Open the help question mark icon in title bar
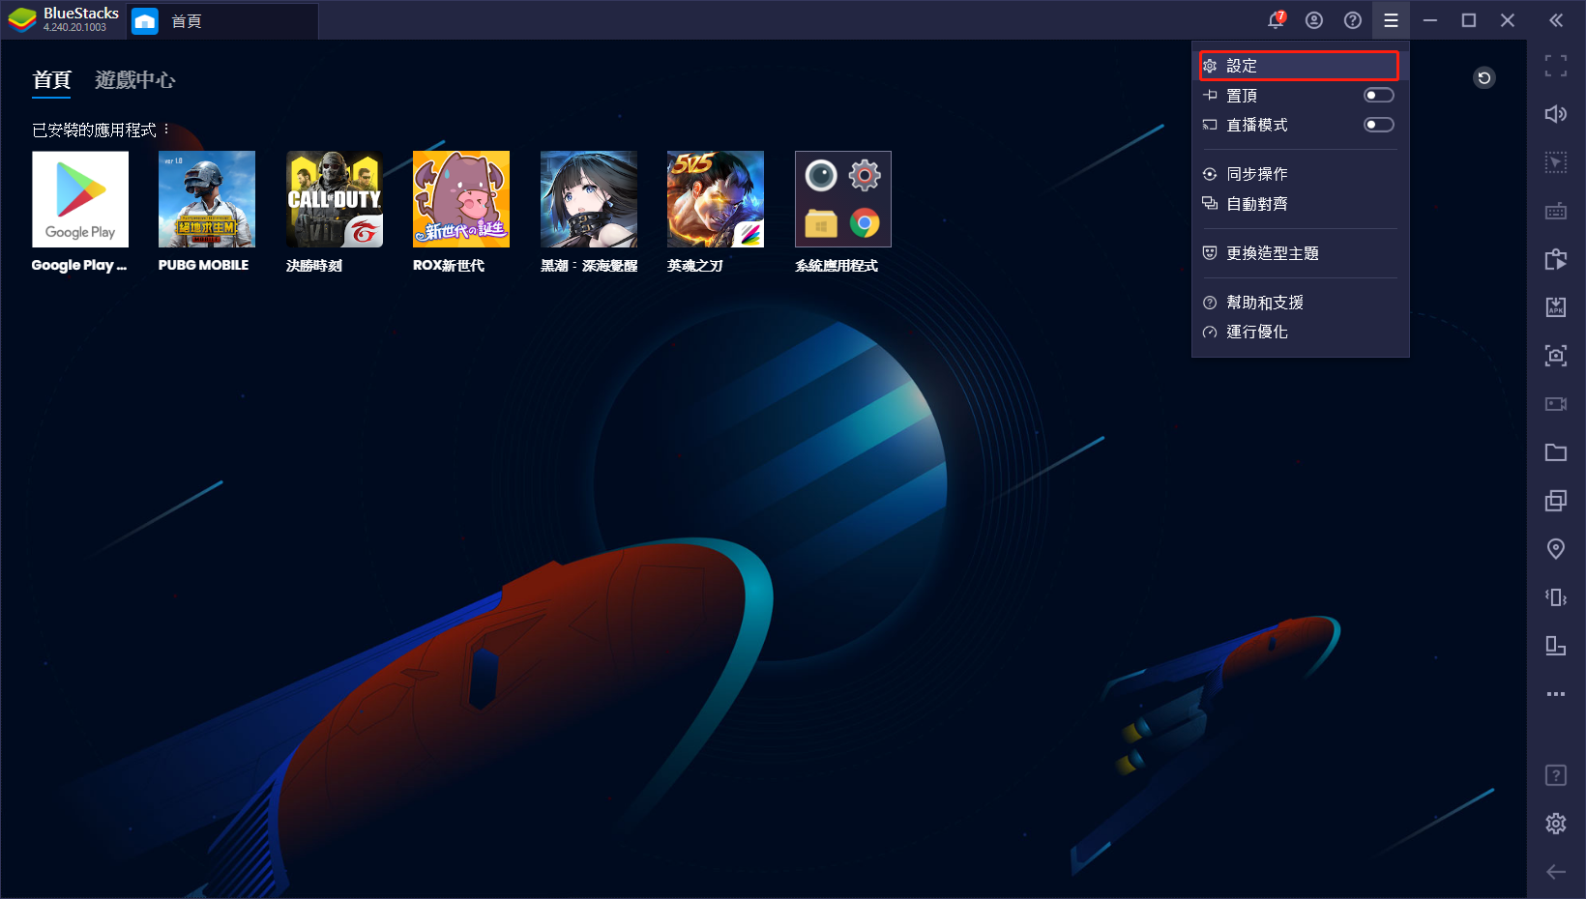Screen dimensions: 1586x899 coord(1353,20)
